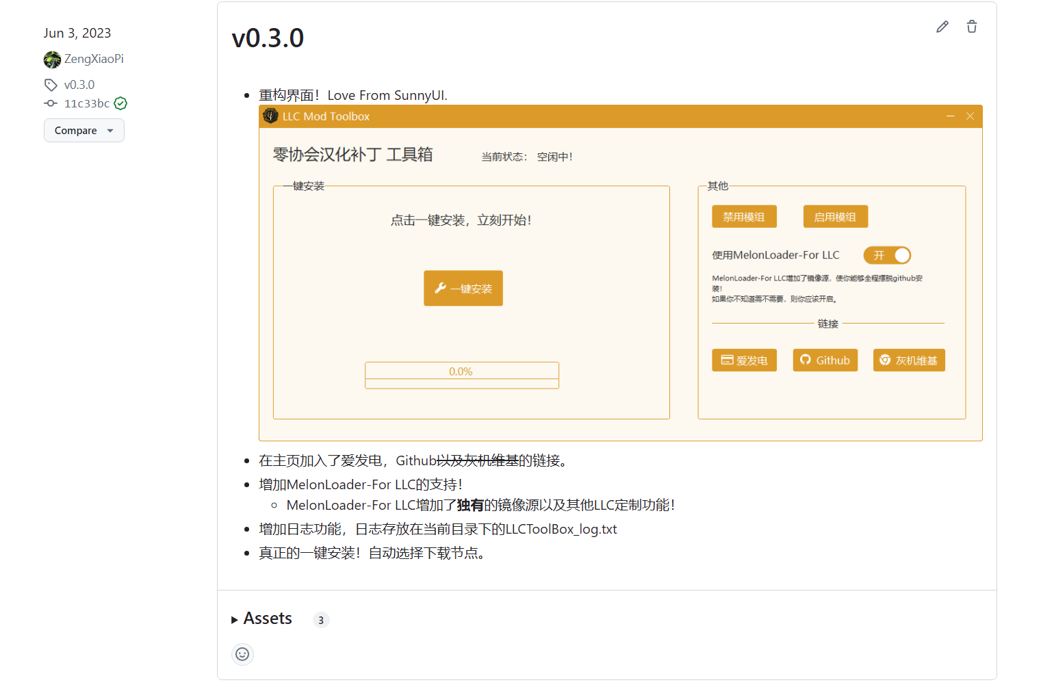Viewport: 1041px width, 689px height.
Task: Click the green verified commit badge
Action: (x=120, y=103)
